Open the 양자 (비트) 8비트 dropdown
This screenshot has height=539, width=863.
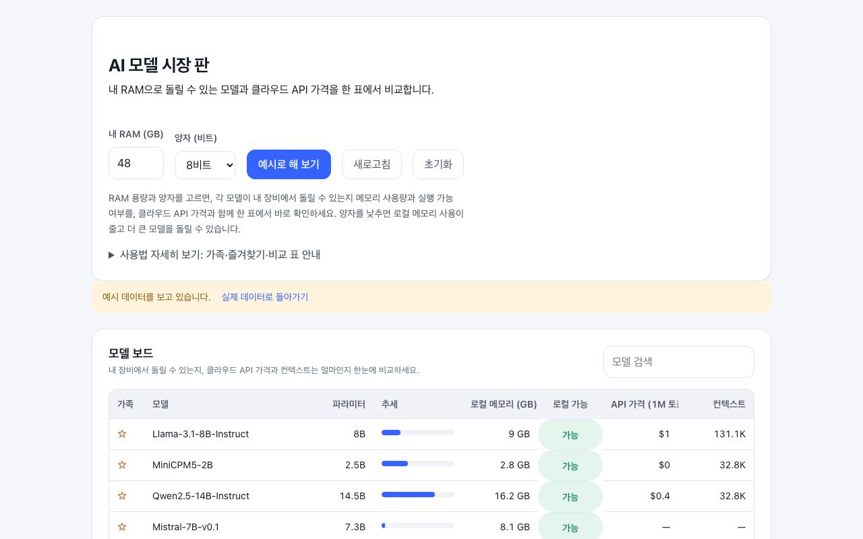[205, 165]
